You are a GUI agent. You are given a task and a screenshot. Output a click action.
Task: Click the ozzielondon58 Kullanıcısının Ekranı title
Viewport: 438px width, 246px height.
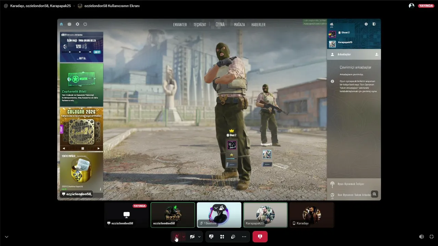(112, 6)
